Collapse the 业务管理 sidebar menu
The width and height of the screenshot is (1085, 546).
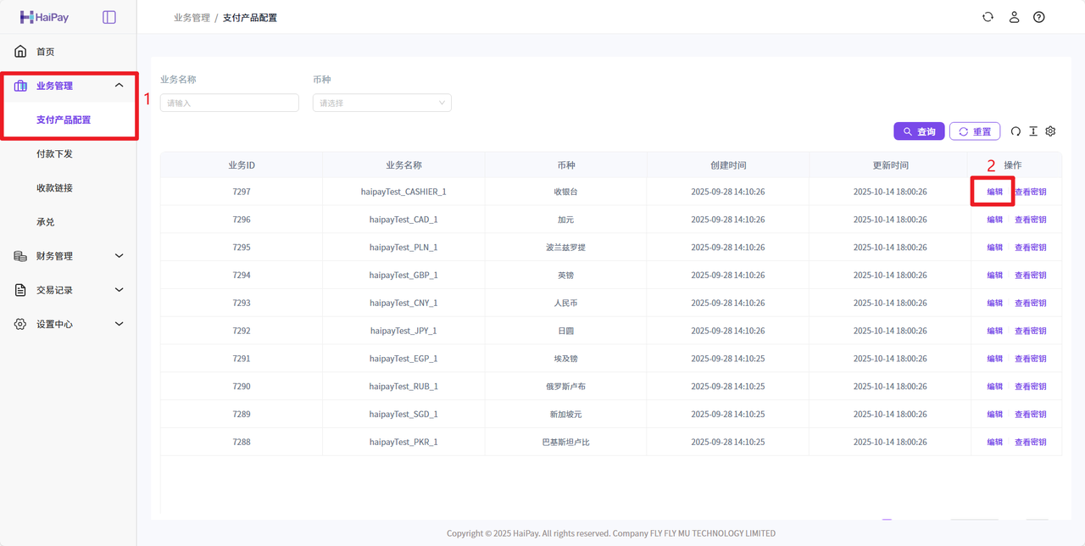point(119,86)
